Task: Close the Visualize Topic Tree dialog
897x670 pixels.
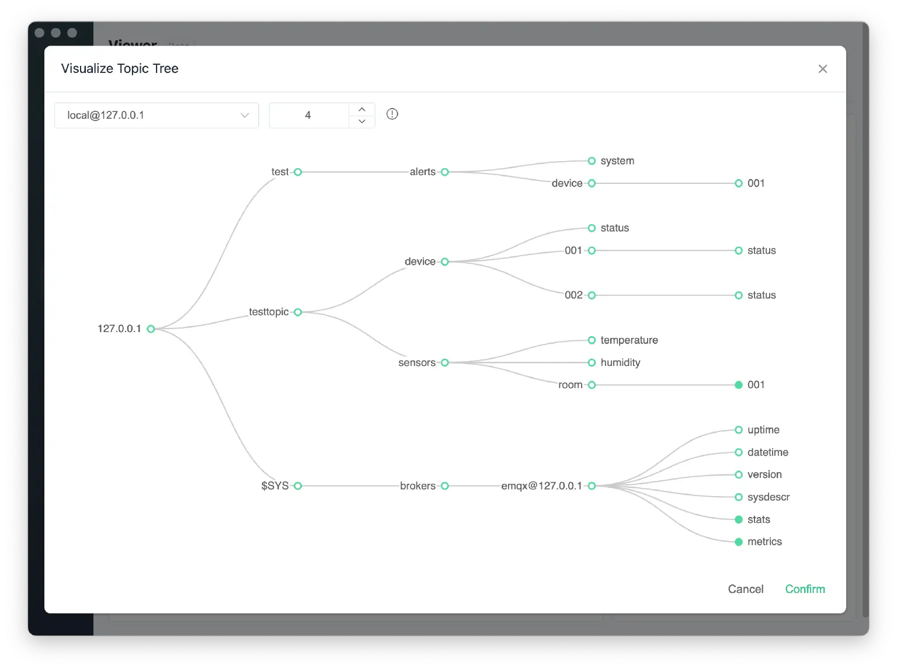Action: coord(823,68)
